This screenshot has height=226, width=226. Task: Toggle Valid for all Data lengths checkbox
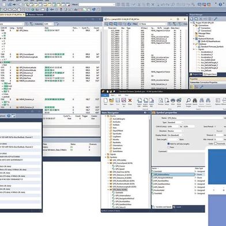click(168, 144)
